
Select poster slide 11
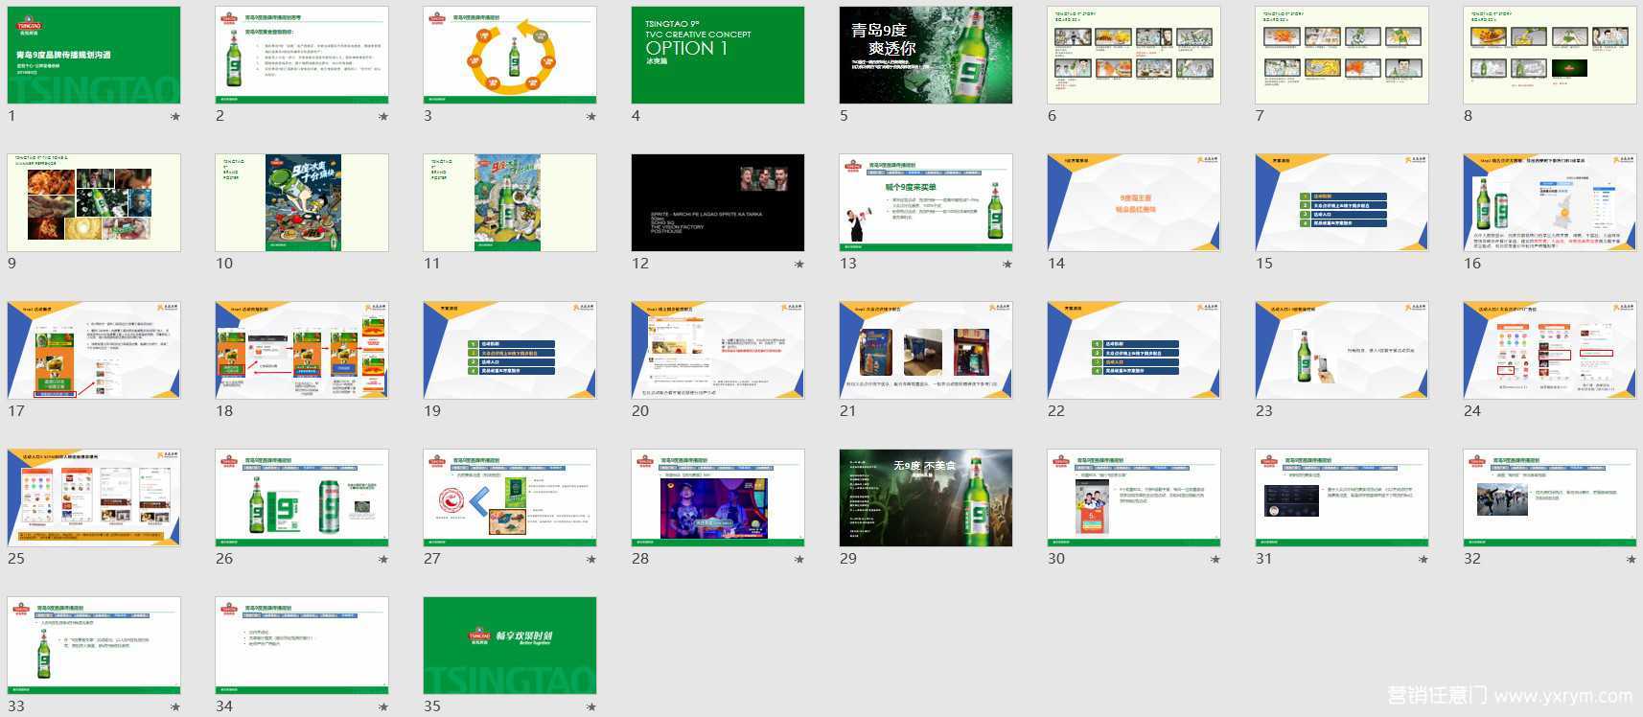click(510, 203)
